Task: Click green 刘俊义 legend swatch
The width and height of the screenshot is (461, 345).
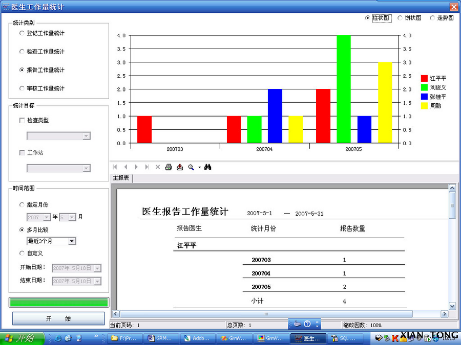Action: point(424,87)
